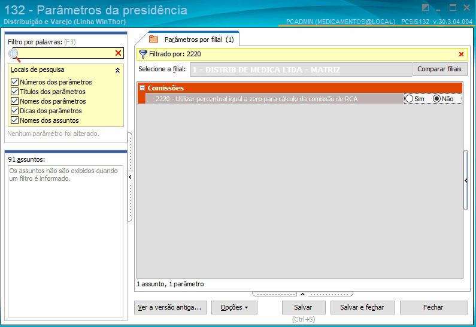
Task: Select Sim for parameter 2220
Action: coord(409,99)
